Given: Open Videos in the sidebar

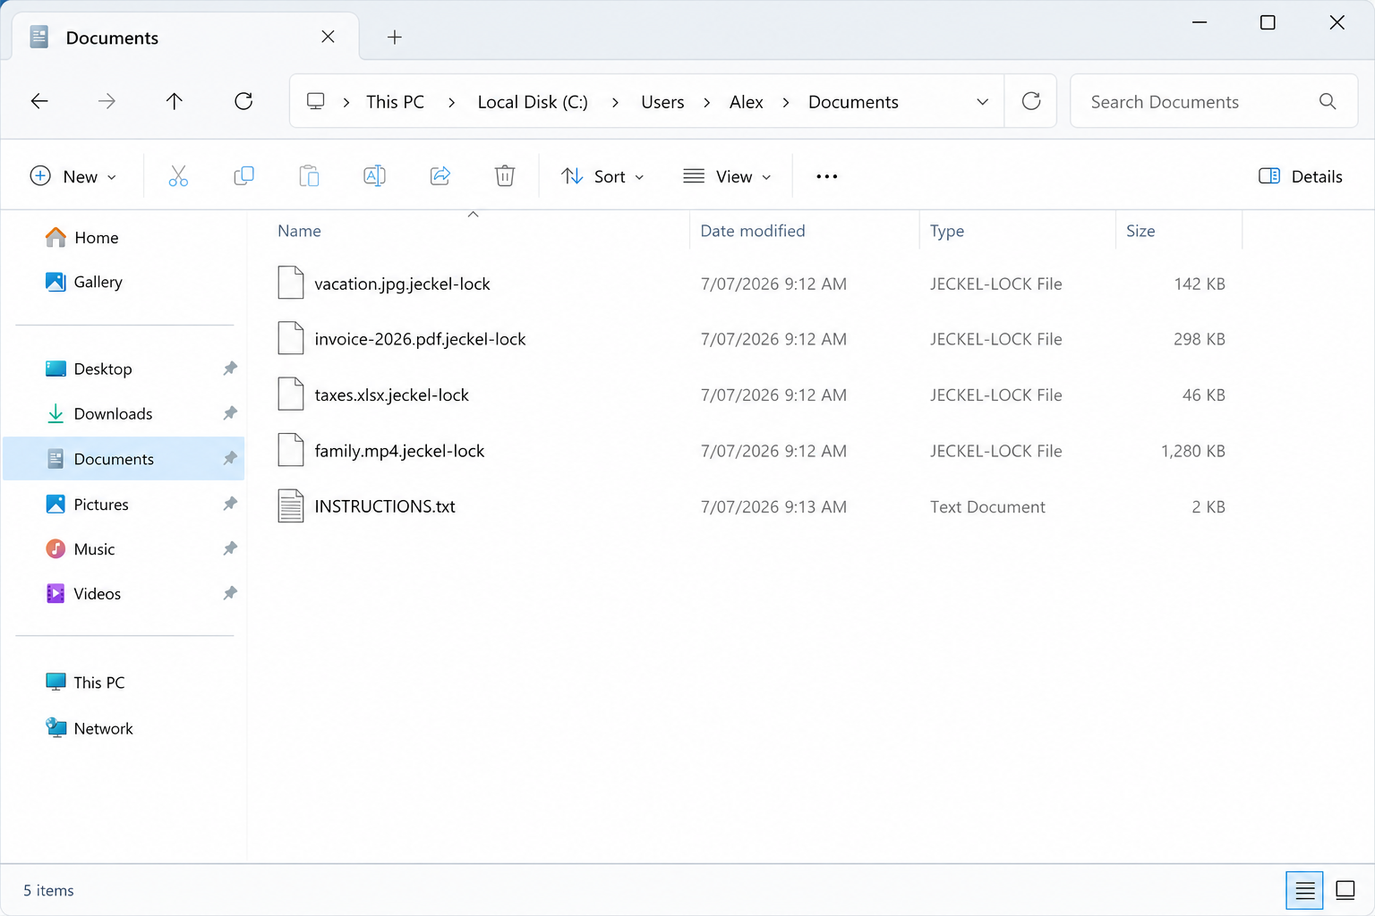Looking at the screenshot, I should pyautogui.click(x=82, y=593).
